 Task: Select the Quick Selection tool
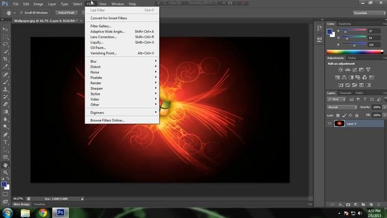pos(5,51)
